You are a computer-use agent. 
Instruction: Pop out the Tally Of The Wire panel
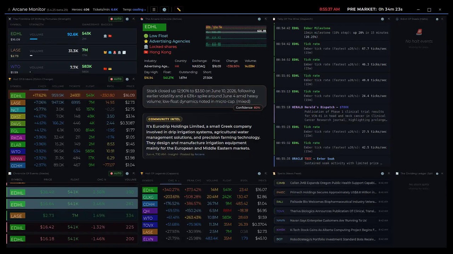click(389, 19)
